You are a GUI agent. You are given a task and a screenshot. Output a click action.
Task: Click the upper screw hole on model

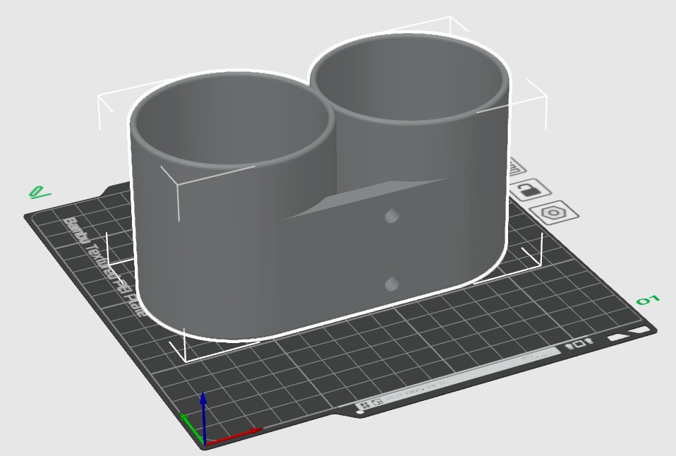coord(392,215)
